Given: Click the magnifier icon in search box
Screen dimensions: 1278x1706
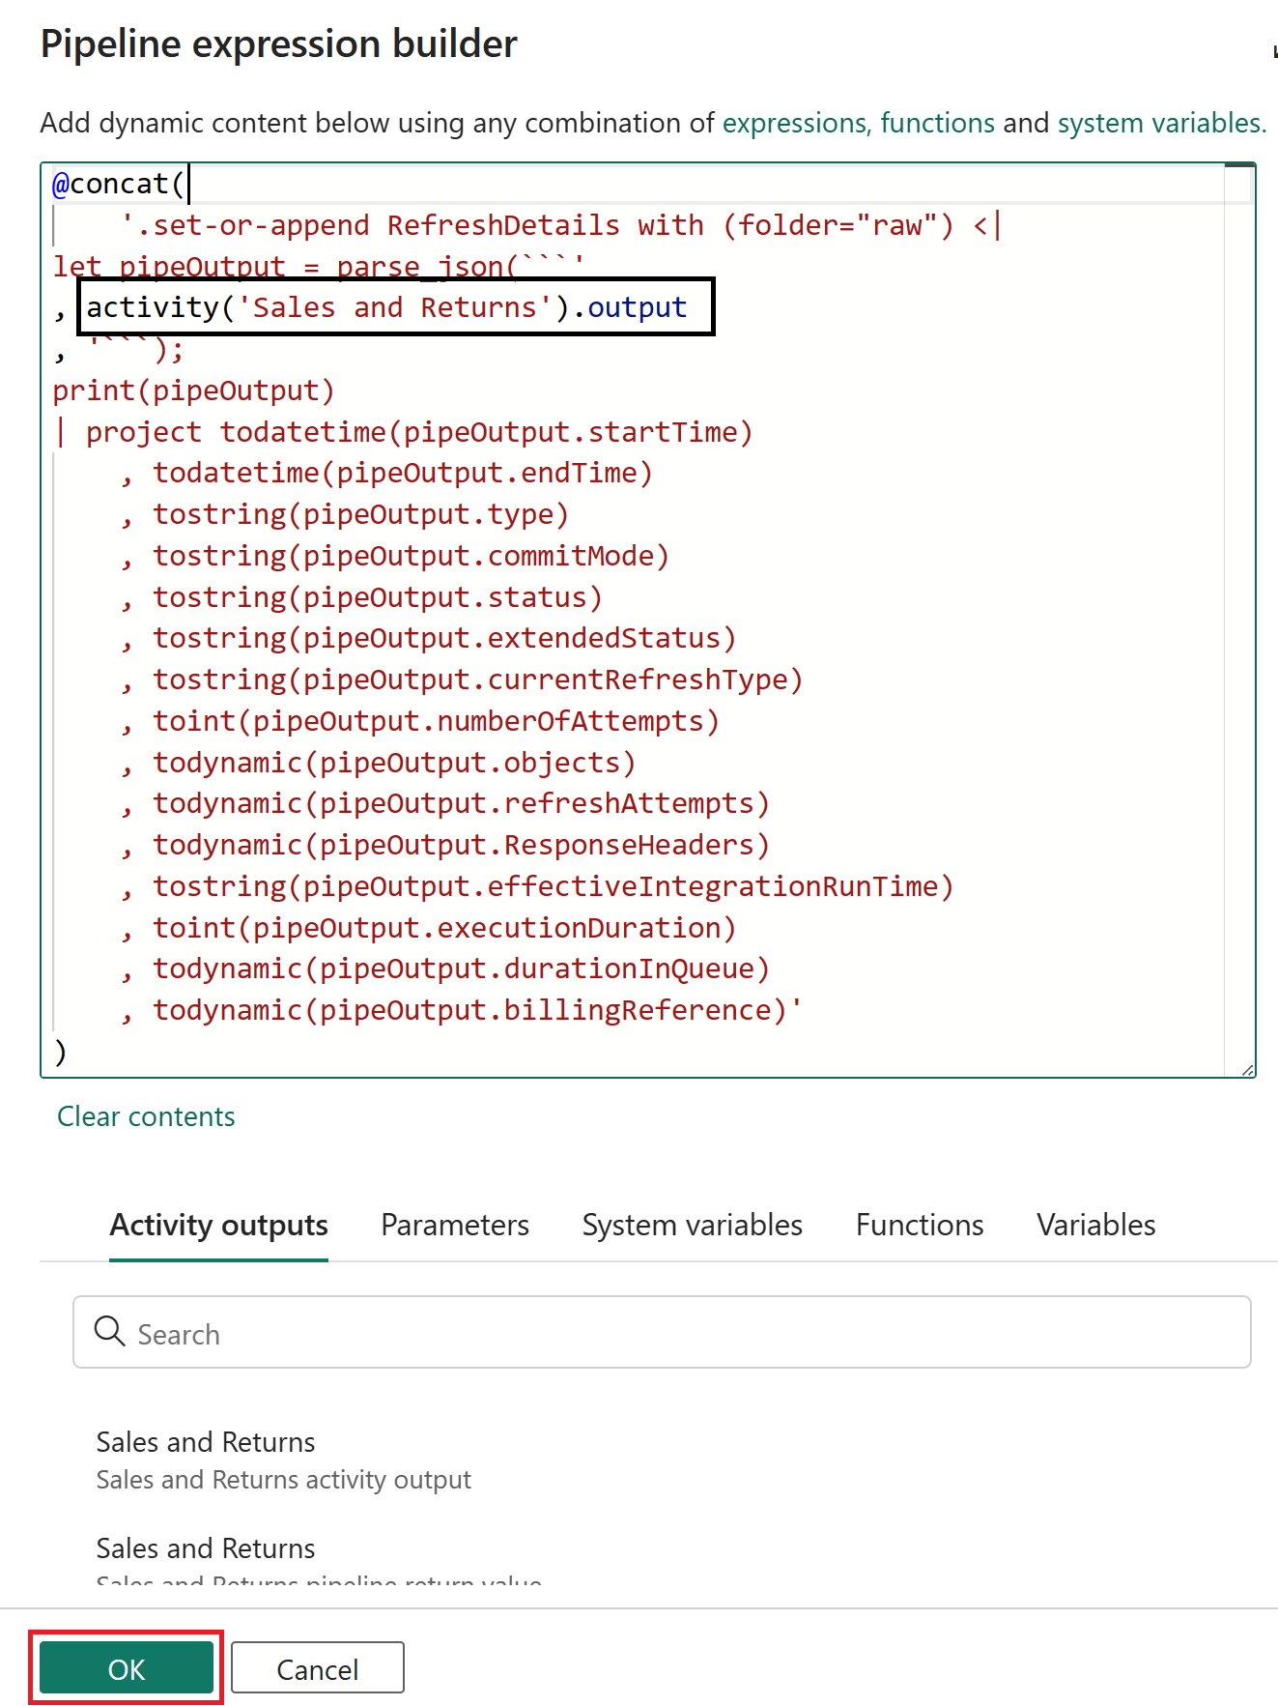Looking at the screenshot, I should coord(109,1331).
